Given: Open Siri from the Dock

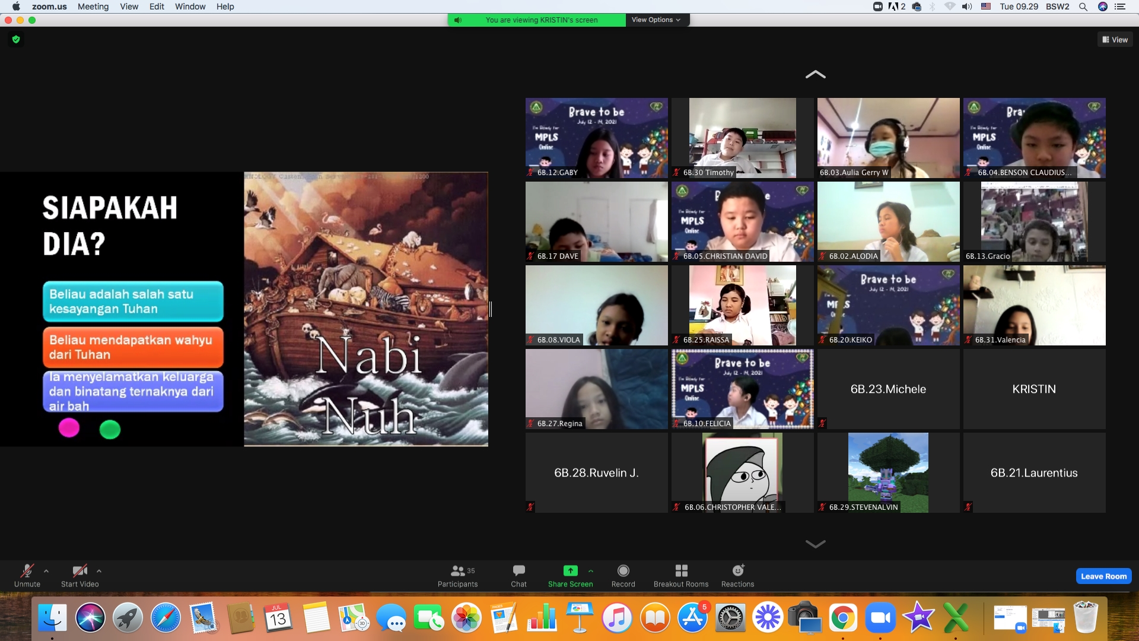Looking at the screenshot, I should (90, 618).
